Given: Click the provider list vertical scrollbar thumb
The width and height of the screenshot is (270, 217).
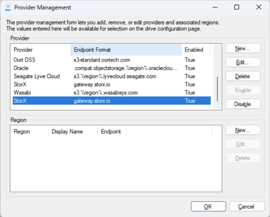Looking at the screenshot, I should [218, 89].
